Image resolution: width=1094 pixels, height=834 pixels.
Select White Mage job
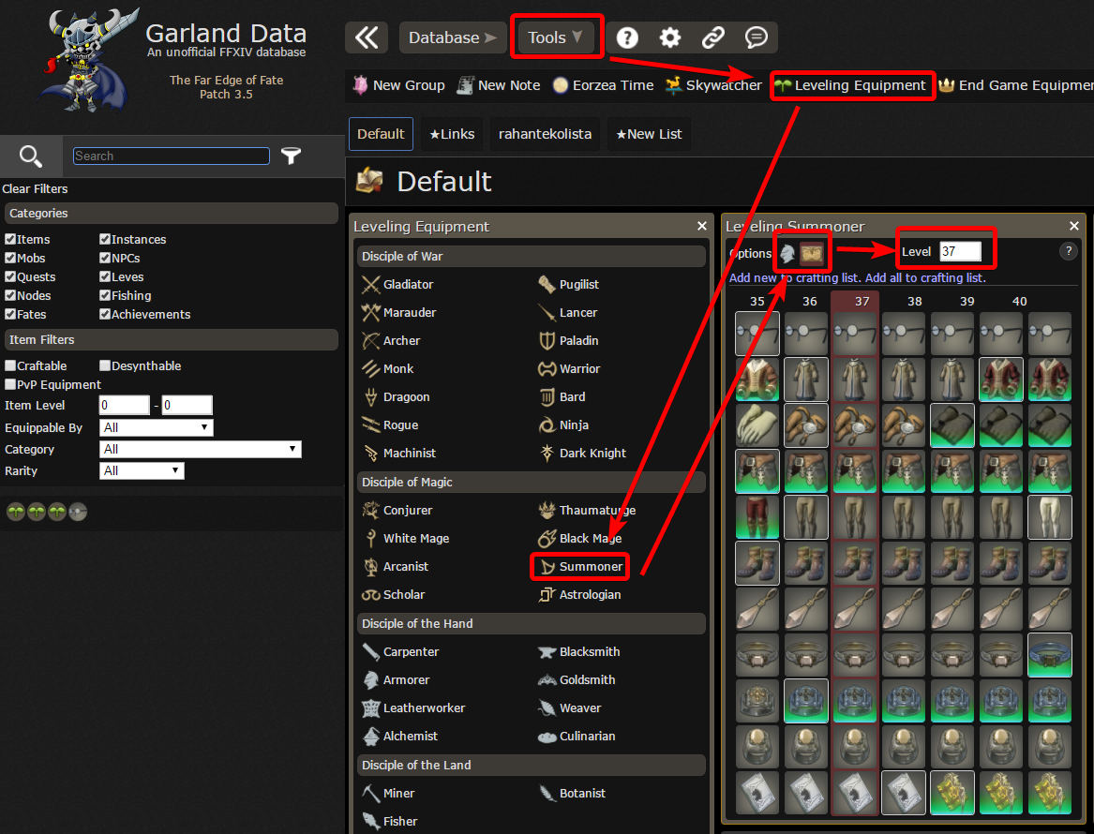tap(405, 538)
